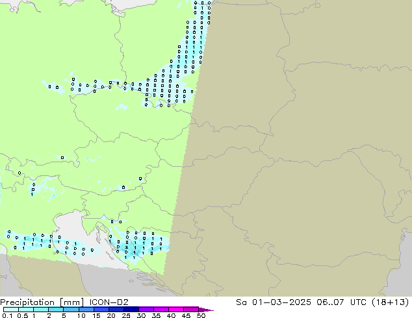The image size is (412, 318).
Task: Click the '[mm]' unit label
Action: 71,302
